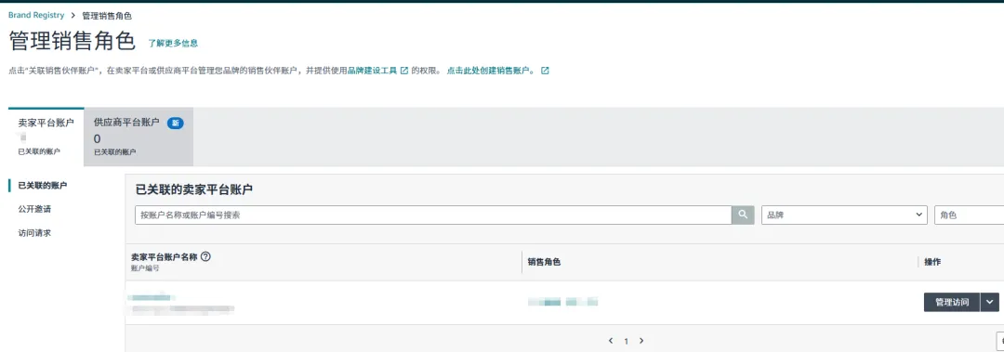The height and width of the screenshot is (352, 1004).
Task: Open external link icon after 品牌建设工具
Action: pyautogui.click(x=404, y=71)
